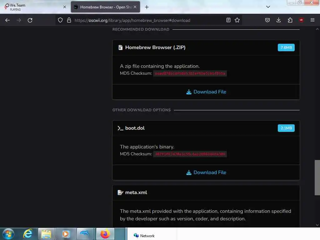The image size is (320, 240).
Task: Download the Homebrew Browser ZIP file
Action: click(206, 92)
